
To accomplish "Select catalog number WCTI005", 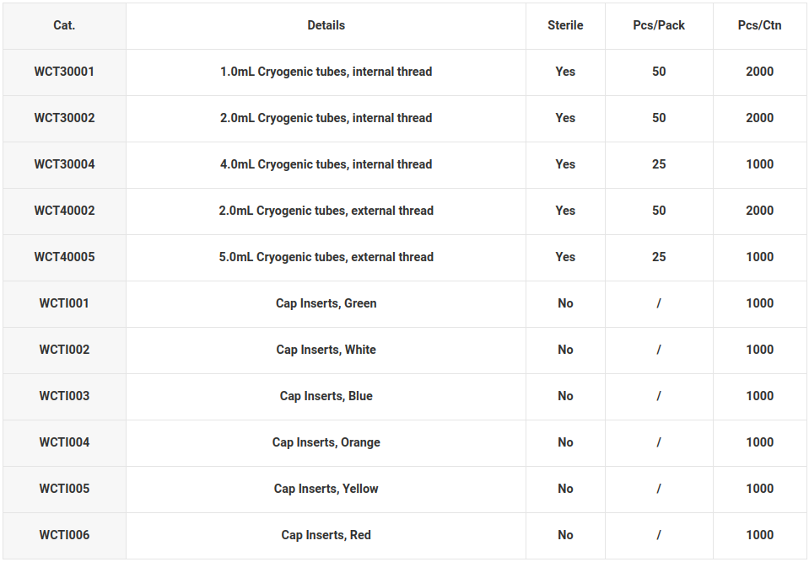I will (64, 489).
